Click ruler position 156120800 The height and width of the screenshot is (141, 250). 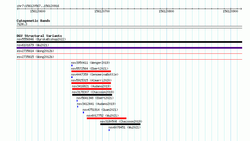[x=166, y=11]
